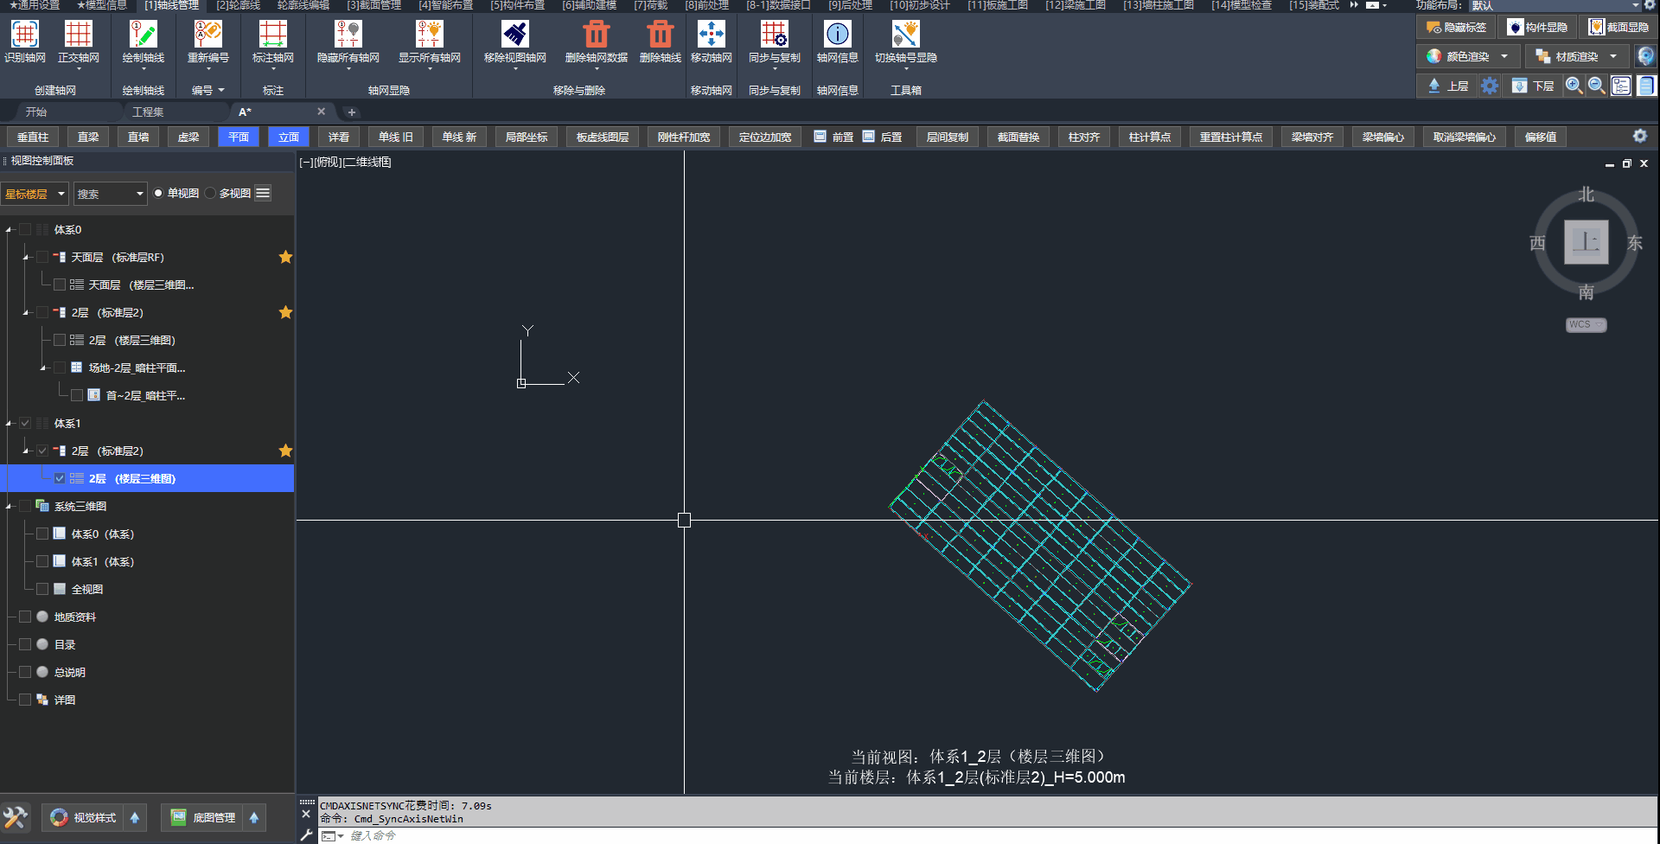Screen dimensions: 1660x844
Task: Select the 正交轴网 orthogonal grid tool
Action: click(x=78, y=35)
